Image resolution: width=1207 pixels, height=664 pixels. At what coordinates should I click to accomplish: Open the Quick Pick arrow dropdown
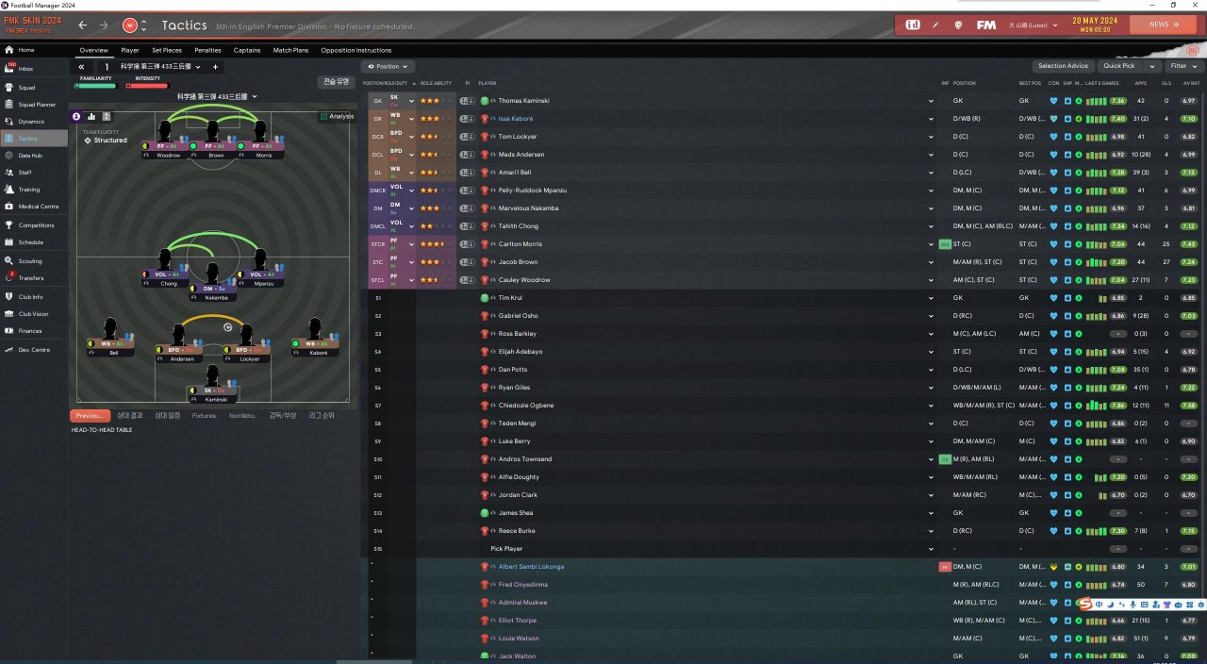tap(1151, 66)
